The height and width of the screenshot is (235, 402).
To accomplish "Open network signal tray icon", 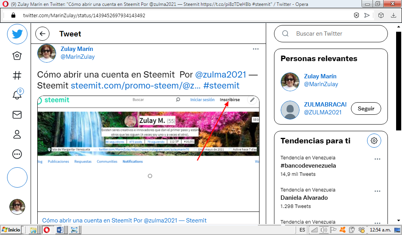I will tap(314, 230).
